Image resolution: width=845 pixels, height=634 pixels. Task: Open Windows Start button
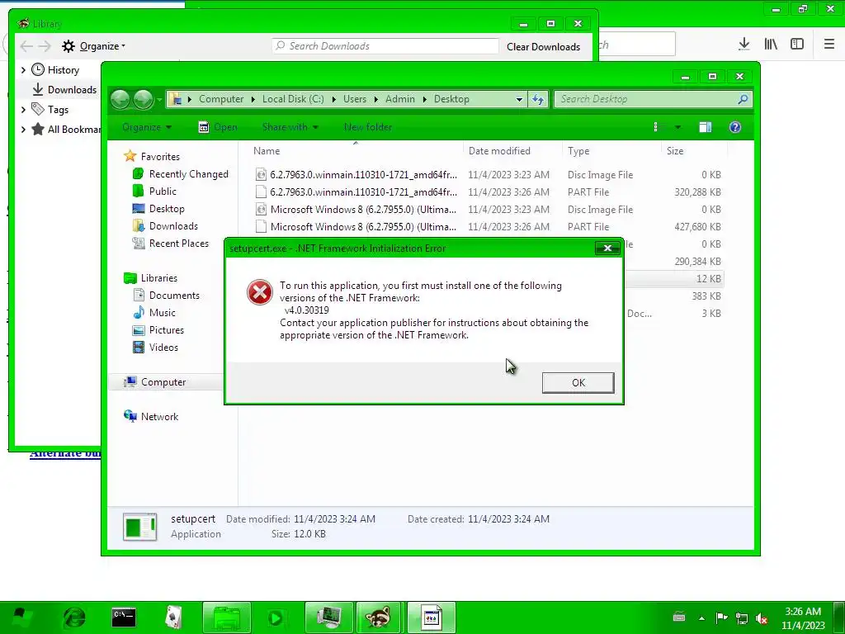pyautogui.click(x=21, y=617)
